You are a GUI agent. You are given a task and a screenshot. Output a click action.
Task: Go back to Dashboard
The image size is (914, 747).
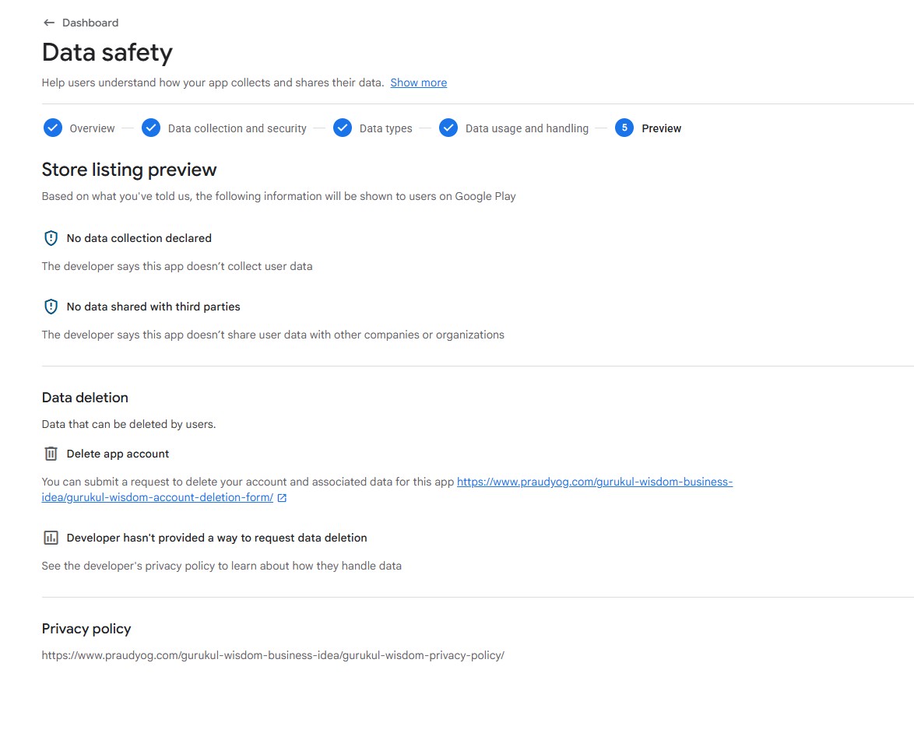point(90,23)
